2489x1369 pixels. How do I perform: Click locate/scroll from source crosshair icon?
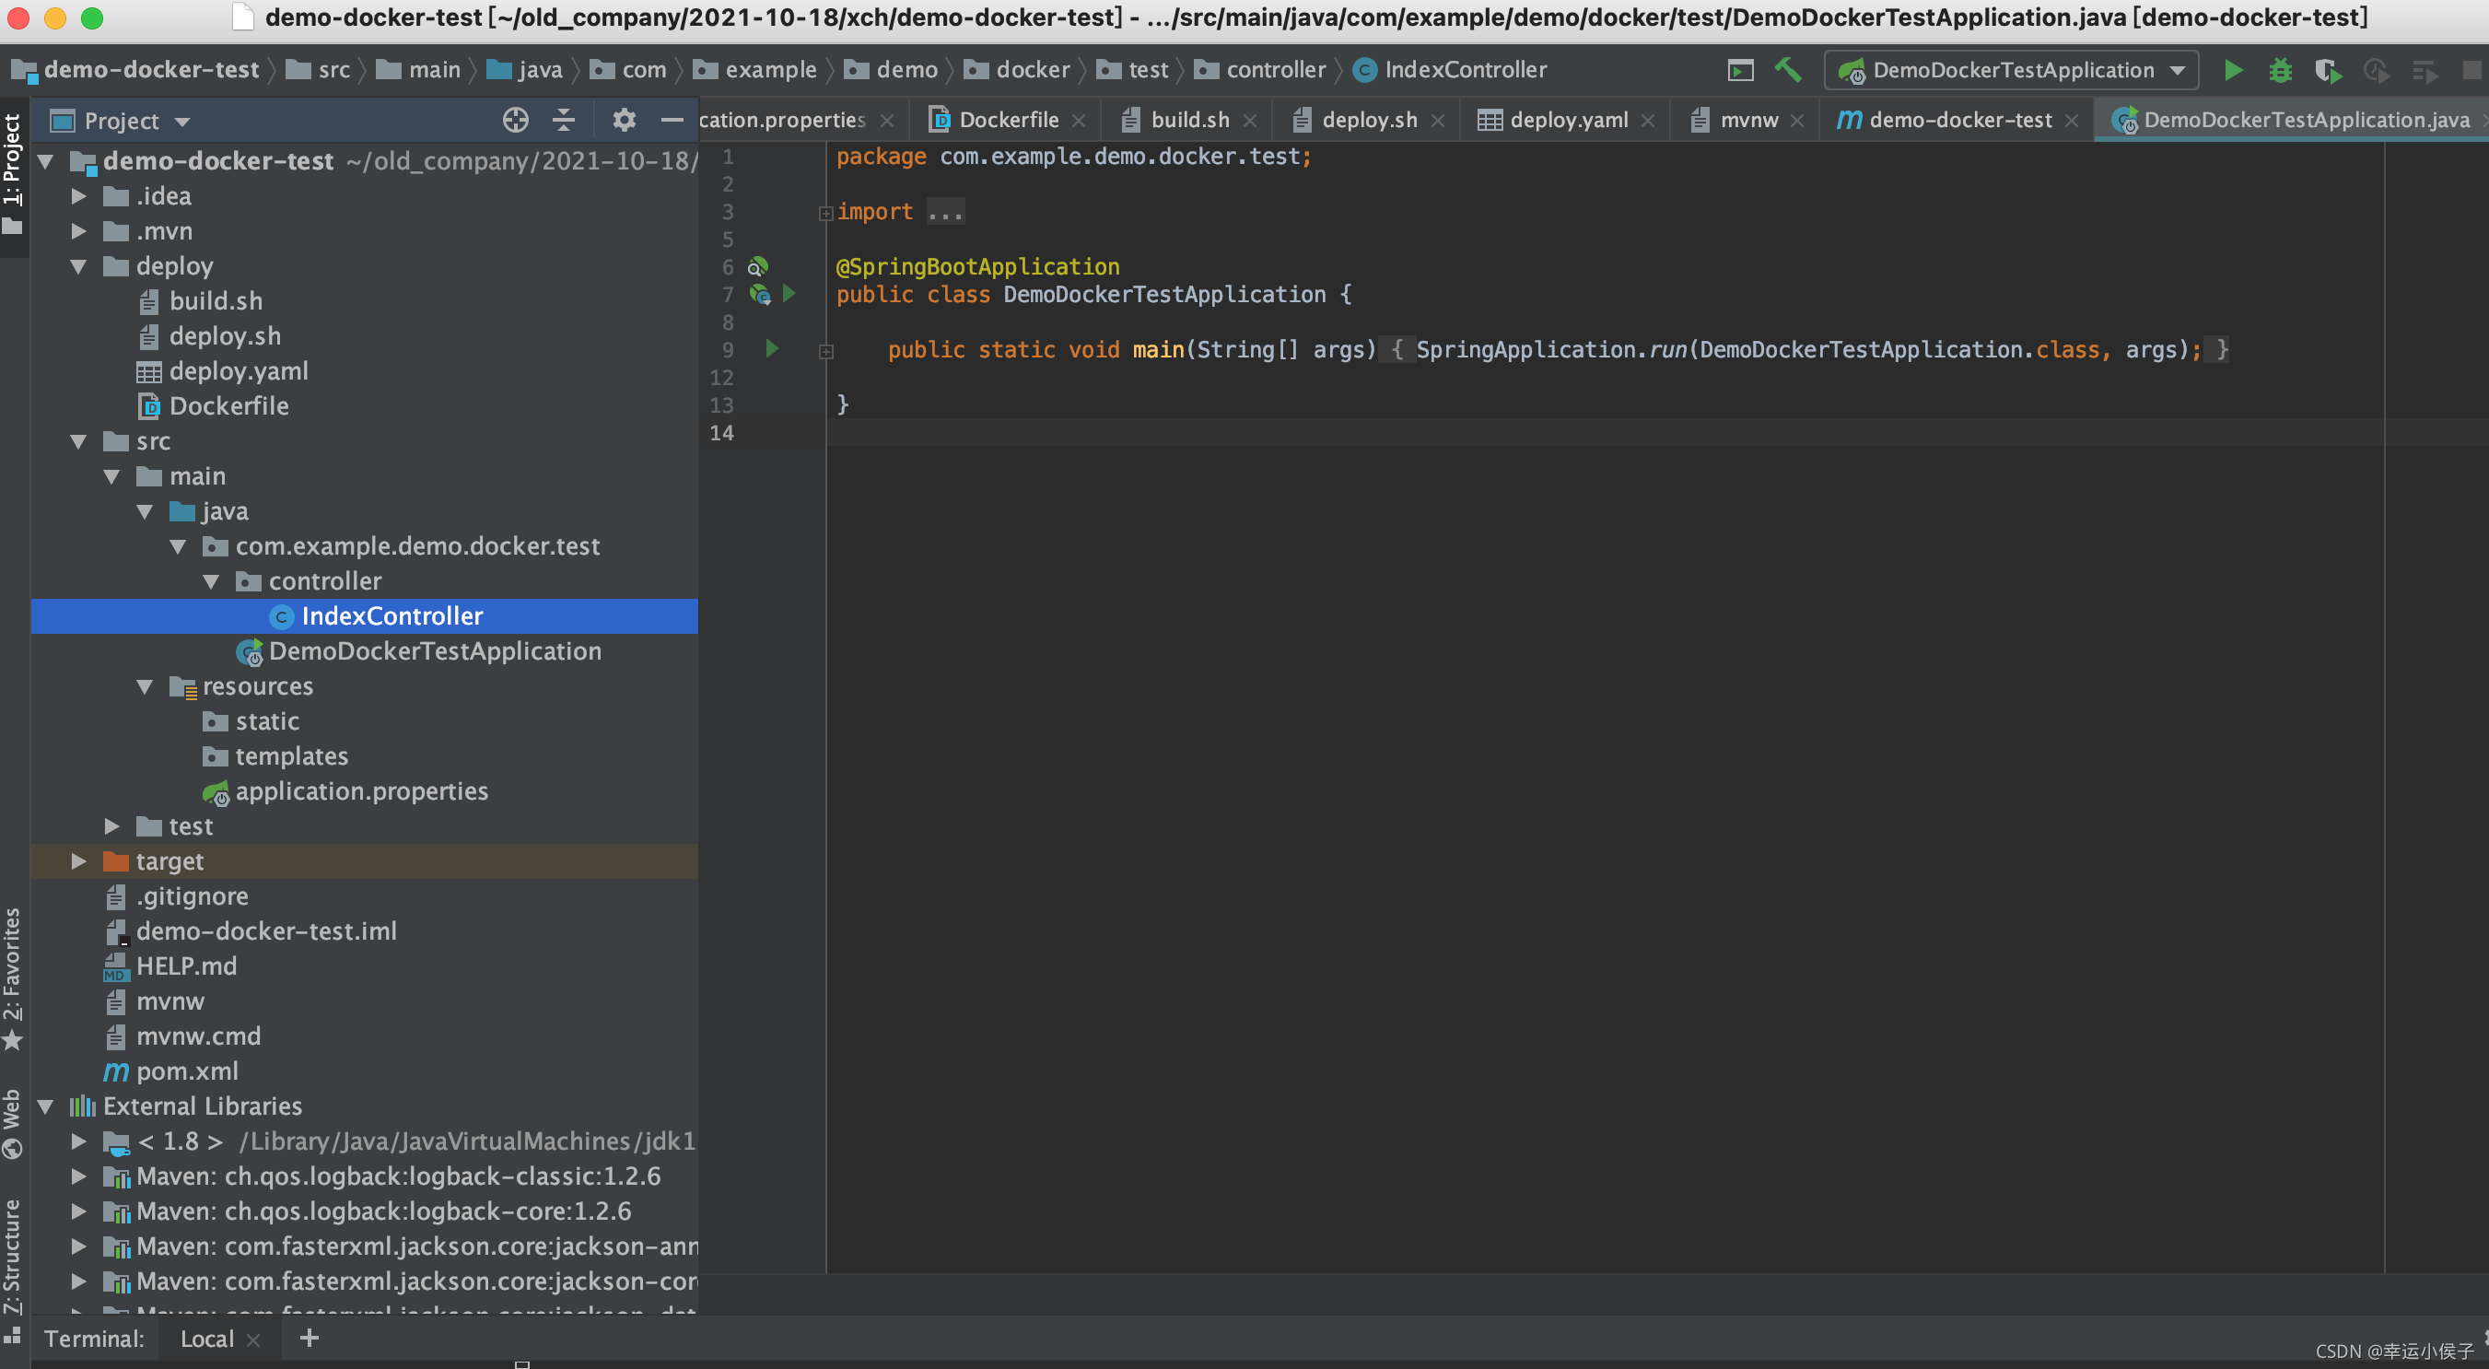(515, 121)
